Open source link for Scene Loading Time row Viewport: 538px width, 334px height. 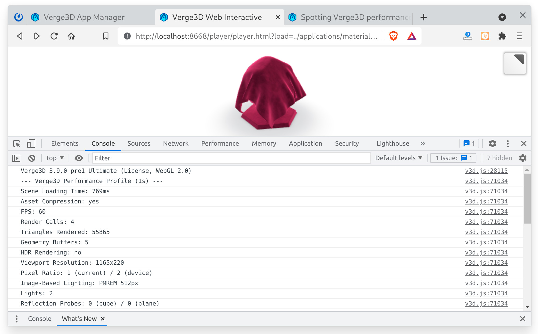pyautogui.click(x=486, y=191)
